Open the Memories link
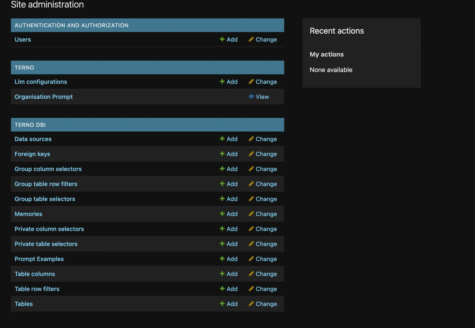The image size is (475, 328). coord(28,214)
